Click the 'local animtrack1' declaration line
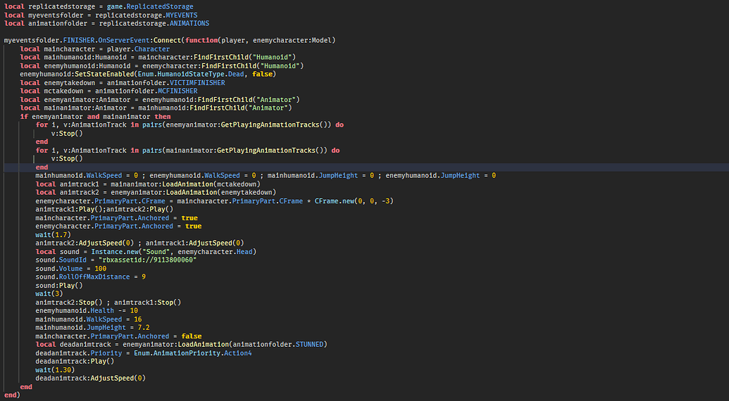The height and width of the screenshot is (401, 729). click(148, 184)
